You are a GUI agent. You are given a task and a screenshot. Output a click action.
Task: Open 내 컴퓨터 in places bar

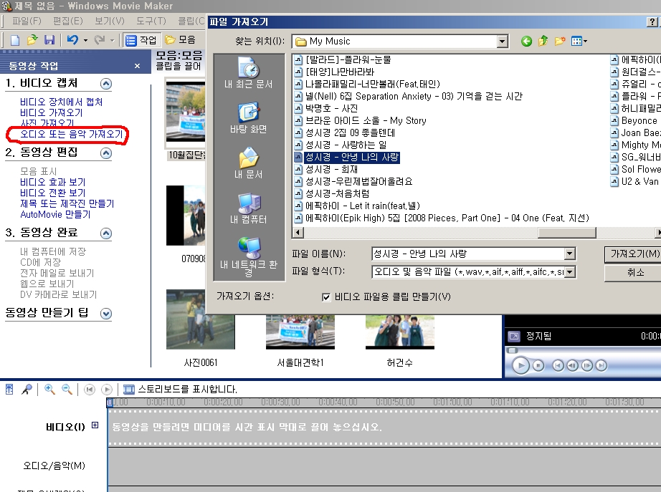tap(248, 208)
